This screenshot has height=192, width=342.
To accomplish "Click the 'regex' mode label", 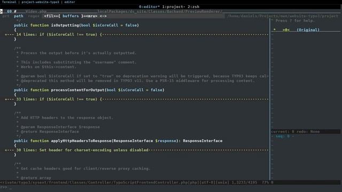I will tap(34, 16).
